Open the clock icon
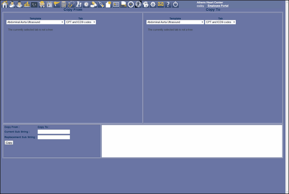This screenshot has width=289, height=194. [x=131, y=4]
